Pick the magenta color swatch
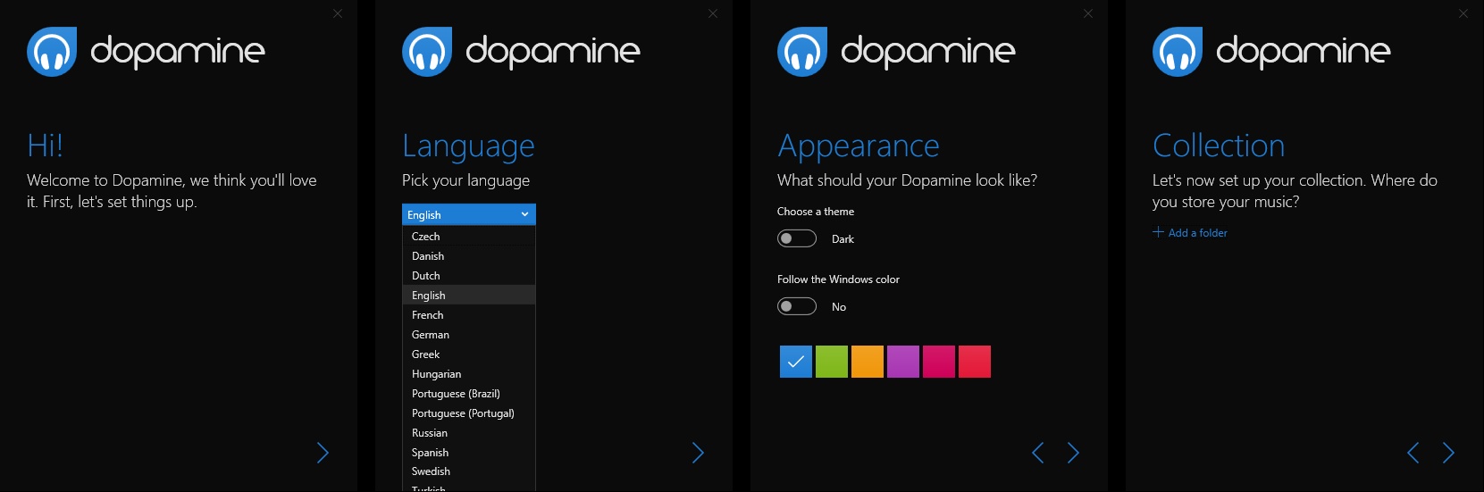This screenshot has height=492, width=1484. coord(939,362)
